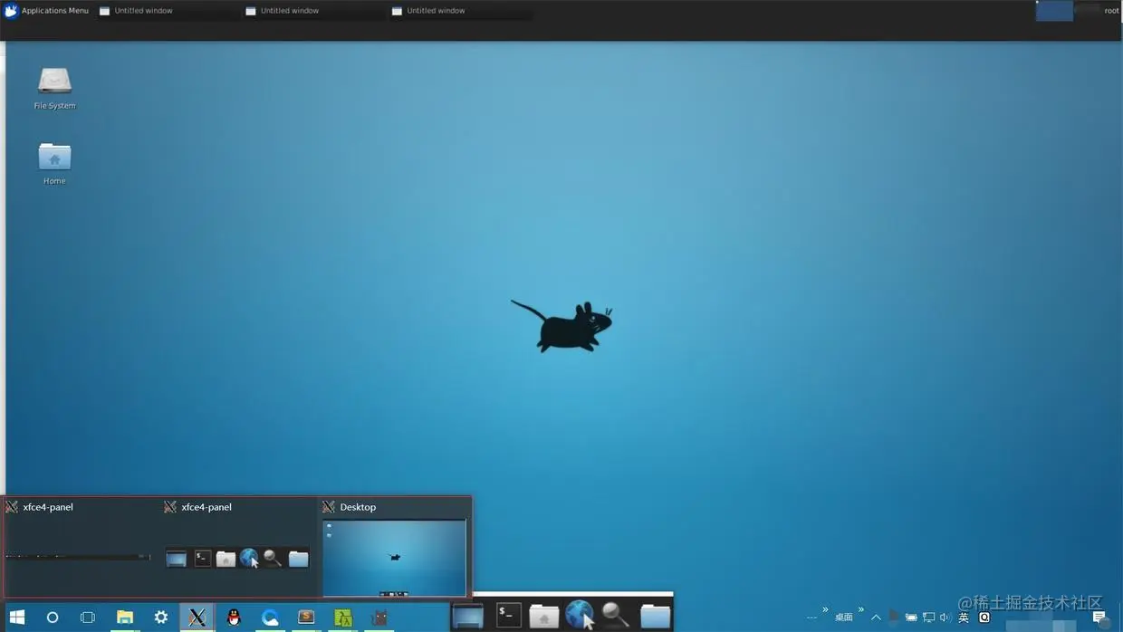
Task: Open the Home folder icon on the Xfce panel
Action: click(x=542, y=617)
